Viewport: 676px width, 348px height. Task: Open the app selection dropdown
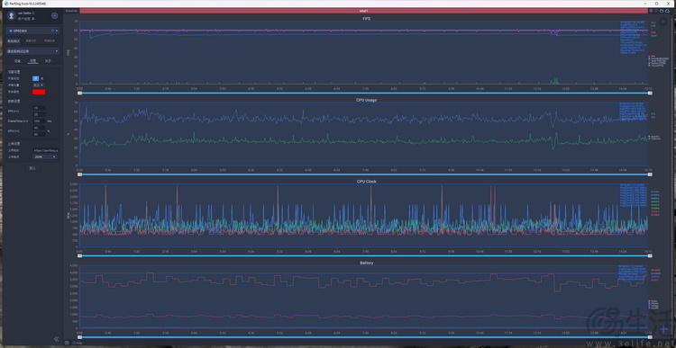[x=33, y=50]
